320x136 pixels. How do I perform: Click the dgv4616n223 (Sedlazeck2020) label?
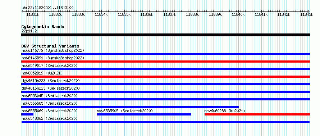click(x=51, y=88)
